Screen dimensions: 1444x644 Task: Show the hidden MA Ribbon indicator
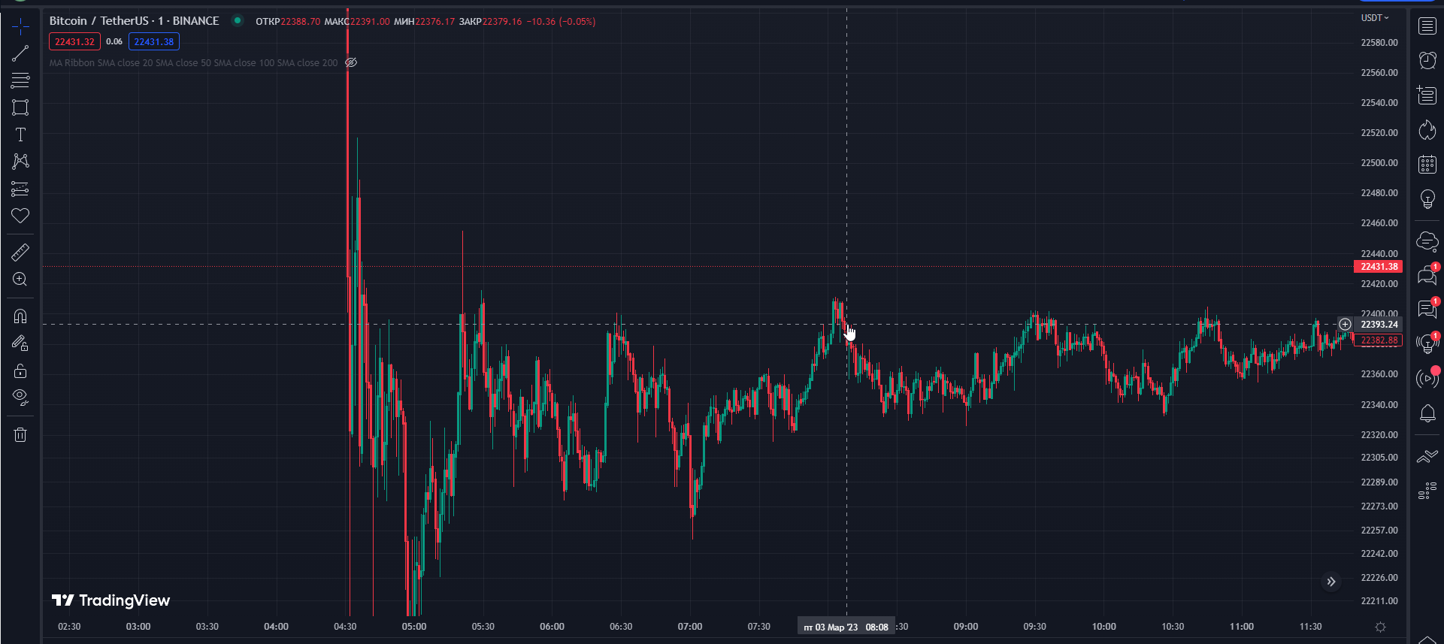point(351,62)
